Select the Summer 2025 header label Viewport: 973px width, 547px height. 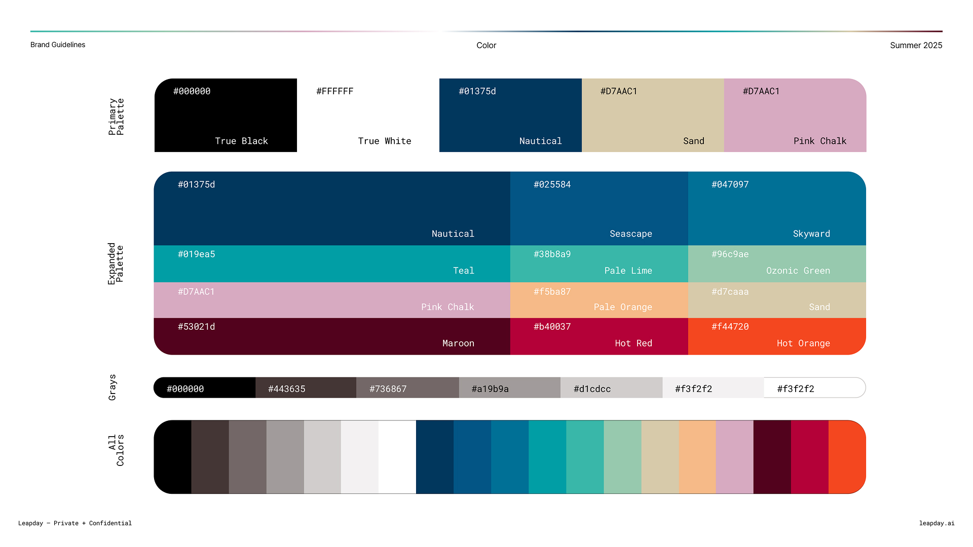tap(916, 45)
